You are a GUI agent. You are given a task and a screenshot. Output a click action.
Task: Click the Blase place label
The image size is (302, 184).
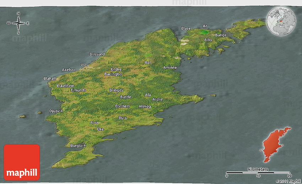coord(186,28)
